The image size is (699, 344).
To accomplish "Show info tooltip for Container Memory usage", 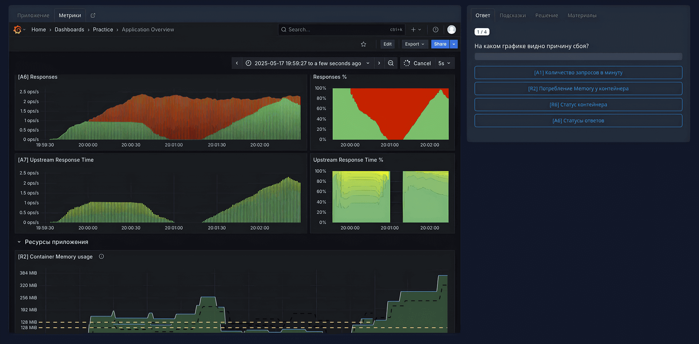I will [102, 257].
